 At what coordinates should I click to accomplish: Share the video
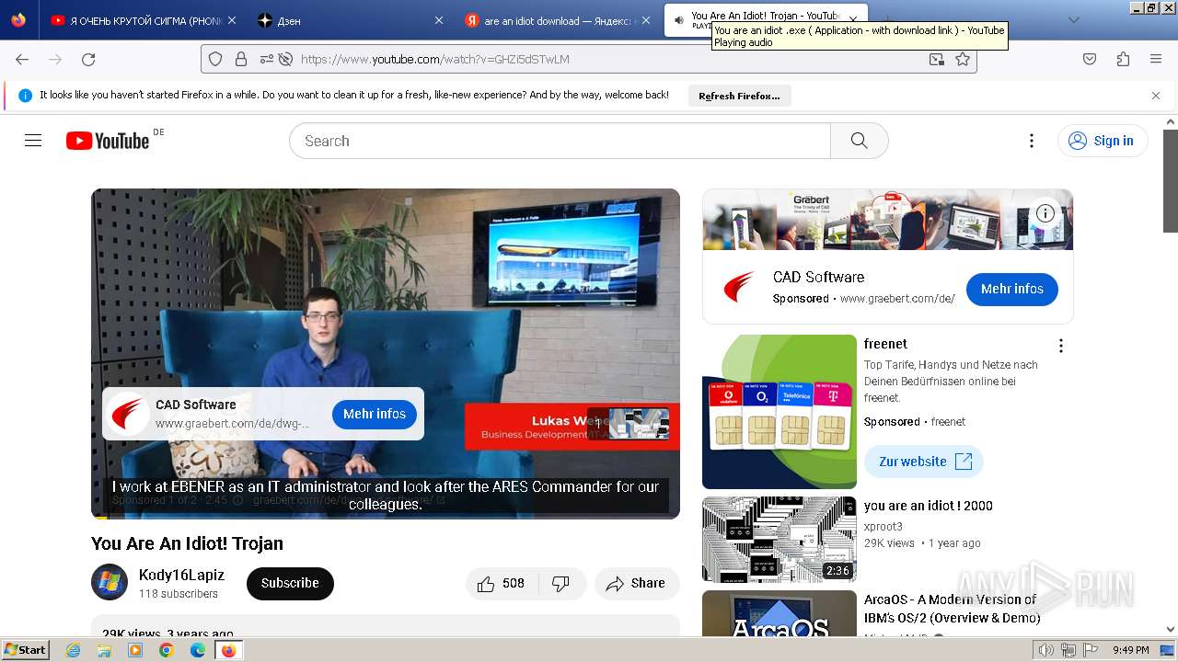(637, 583)
